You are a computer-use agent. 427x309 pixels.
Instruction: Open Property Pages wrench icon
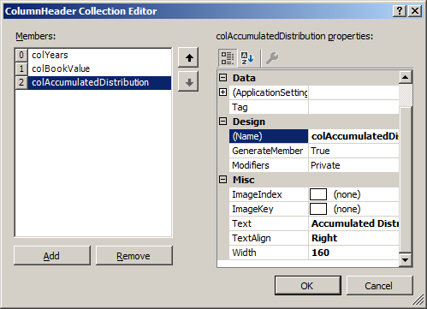[x=272, y=58]
